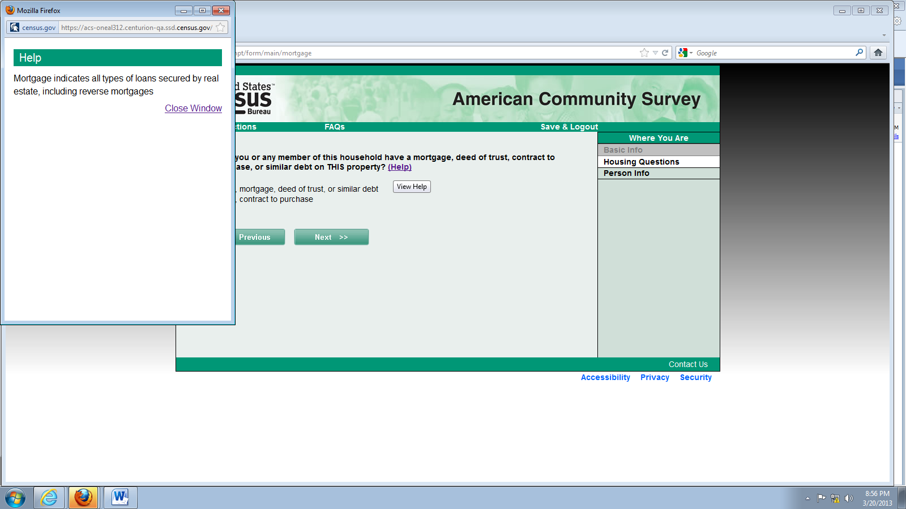Select Person Info section
Image resolution: width=906 pixels, height=509 pixels.
pos(659,173)
